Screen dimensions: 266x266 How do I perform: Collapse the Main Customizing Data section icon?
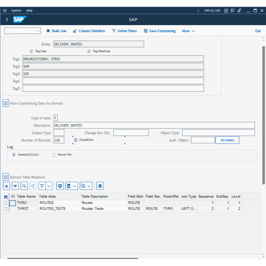(x=6, y=103)
